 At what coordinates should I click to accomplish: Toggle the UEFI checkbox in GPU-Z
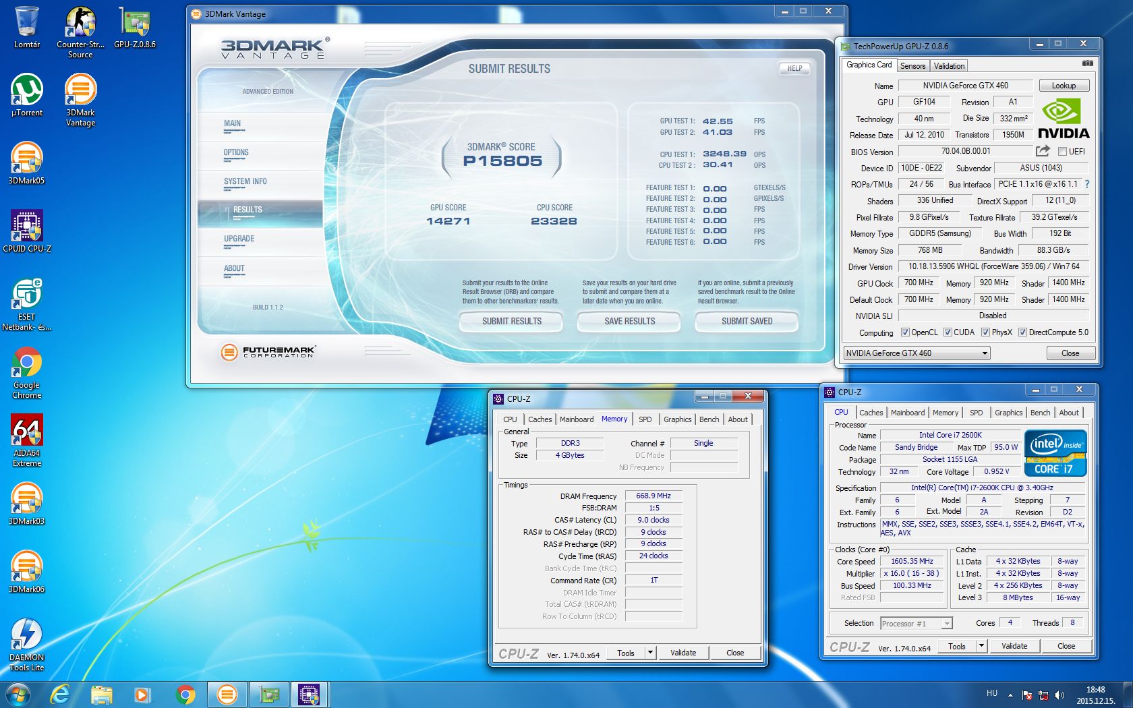(1063, 152)
